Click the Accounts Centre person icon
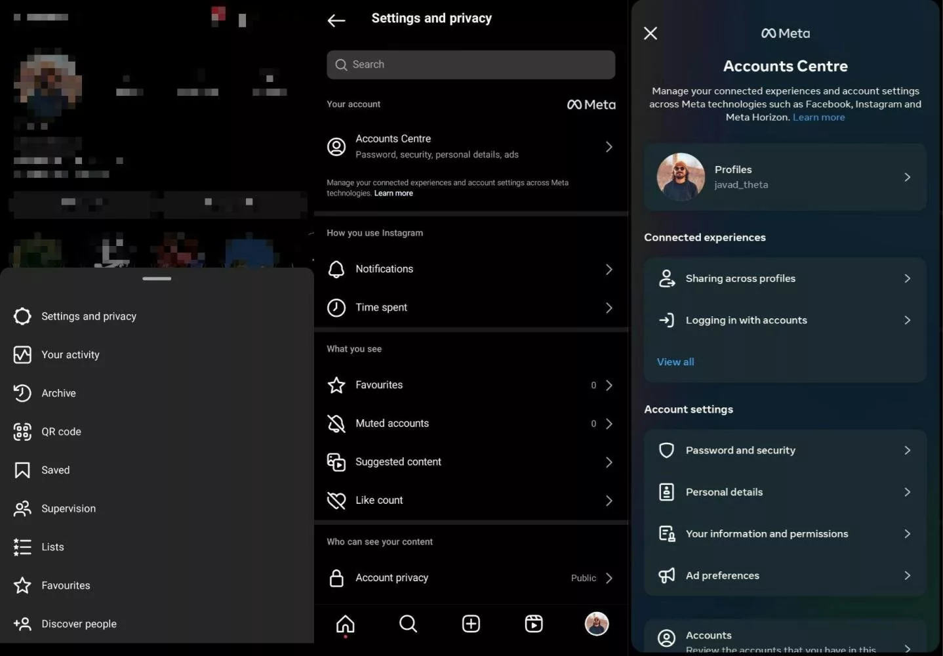Image resolution: width=943 pixels, height=656 pixels. pos(336,147)
